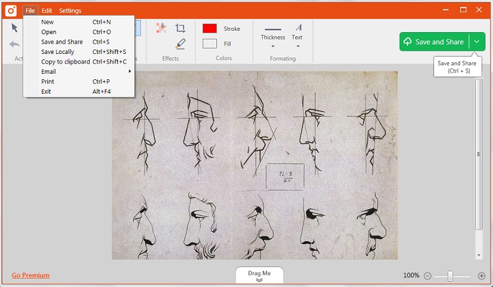Viewport: 493px width, 287px height.
Task: Click the Go Premium link
Action: (x=31, y=275)
